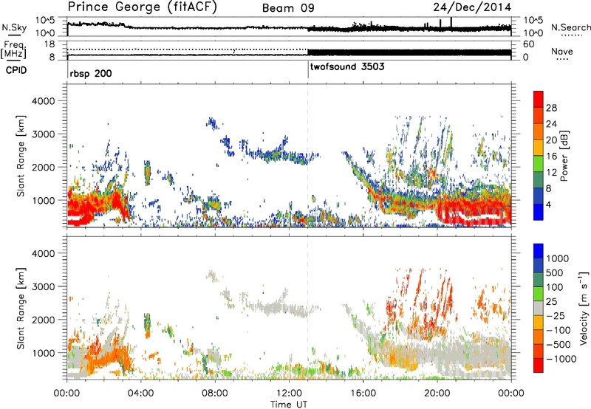This screenshot has height=409, width=591.
Task: Click the 'Prince George (fitACF)' plot title
Action: coord(143,7)
